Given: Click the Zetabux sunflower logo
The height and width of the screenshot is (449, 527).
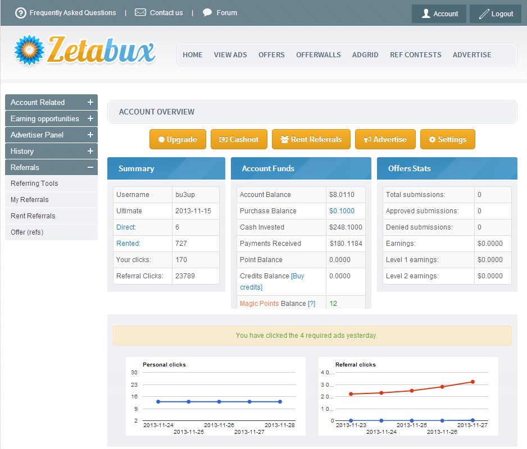Looking at the screenshot, I should point(29,50).
